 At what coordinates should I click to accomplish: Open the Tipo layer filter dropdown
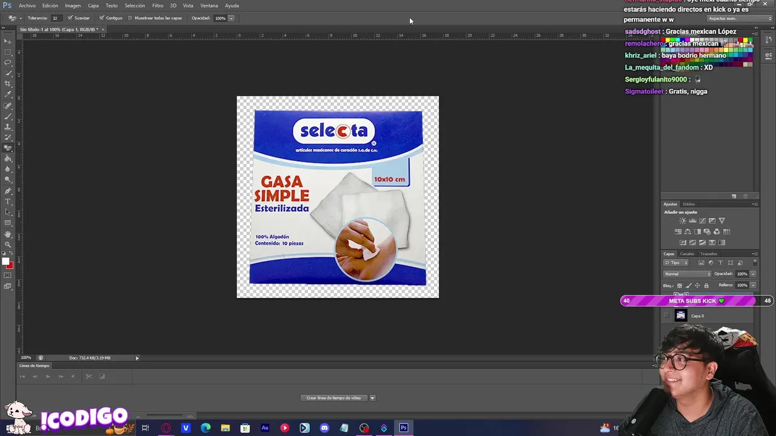tap(676, 263)
